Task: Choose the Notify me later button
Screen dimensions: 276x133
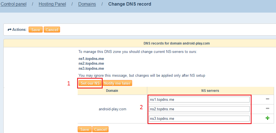Action: (117, 83)
